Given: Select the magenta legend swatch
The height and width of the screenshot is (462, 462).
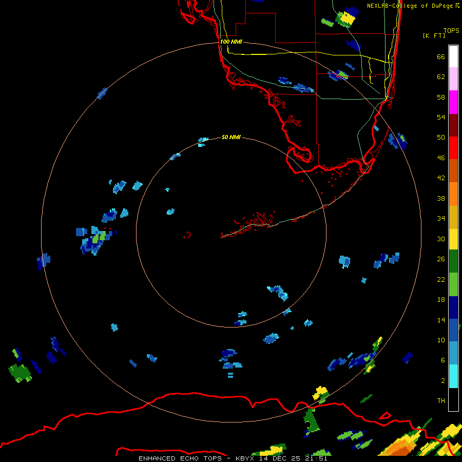Looking at the screenshot, I should pos(453,102).
